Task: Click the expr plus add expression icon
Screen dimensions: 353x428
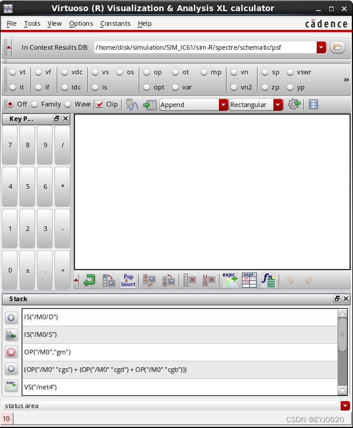Action: 230,280
